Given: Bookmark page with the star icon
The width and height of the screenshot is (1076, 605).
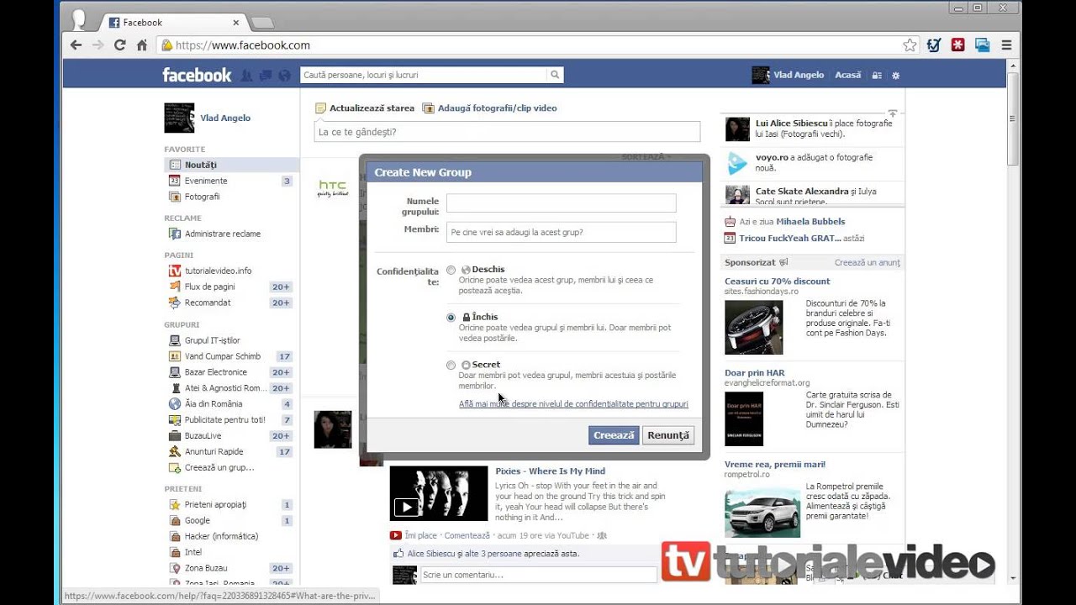Looking at the screenshot, I should [x=910, y=45].
